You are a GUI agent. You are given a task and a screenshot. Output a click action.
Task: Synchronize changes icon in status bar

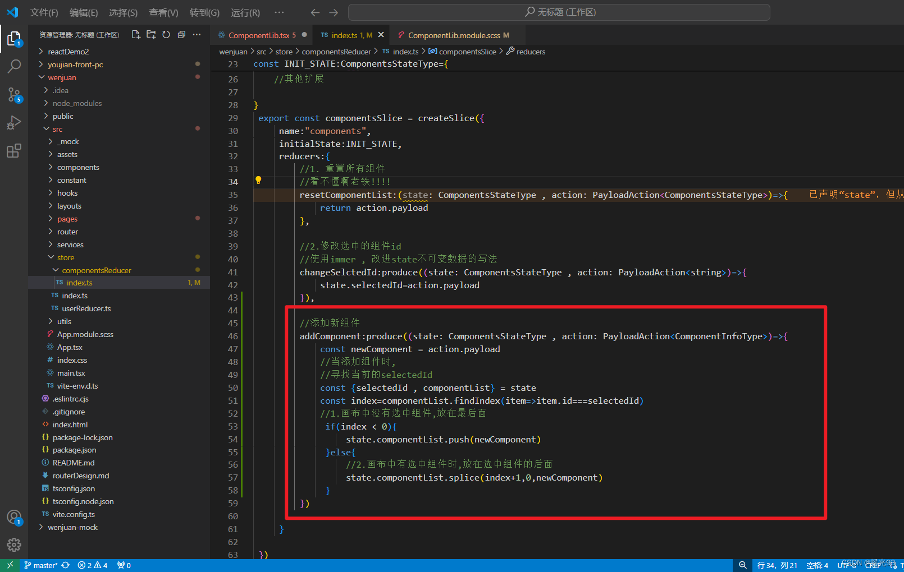tap(66, 565)
